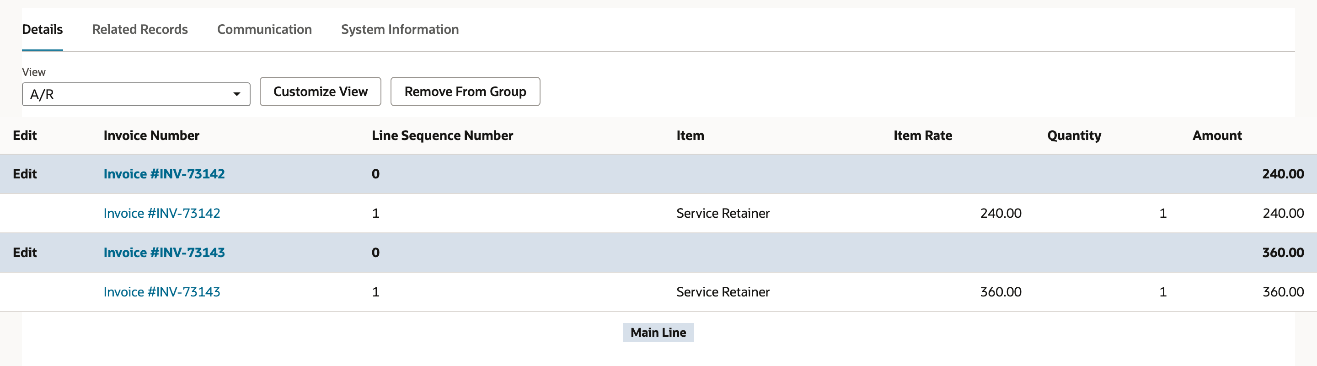Viewport: 1317px width, 366px height.
Task: Select Service Retainer item on INV-73142 row
Action: (723, 213)
